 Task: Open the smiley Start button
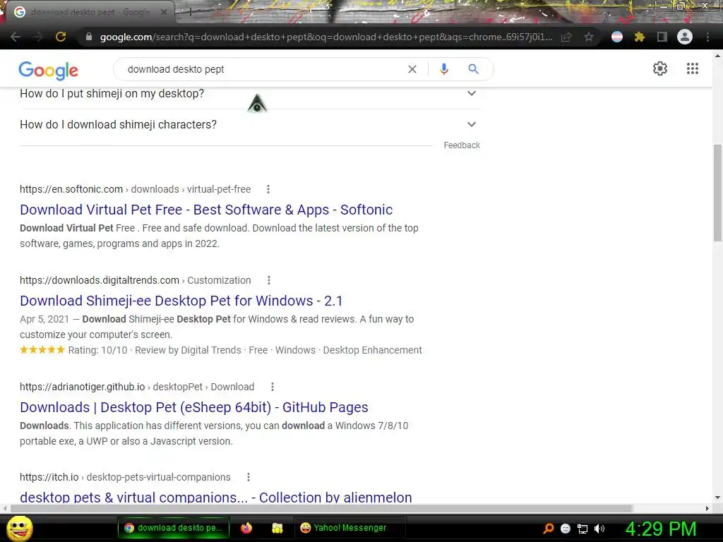tap(19, 528)
